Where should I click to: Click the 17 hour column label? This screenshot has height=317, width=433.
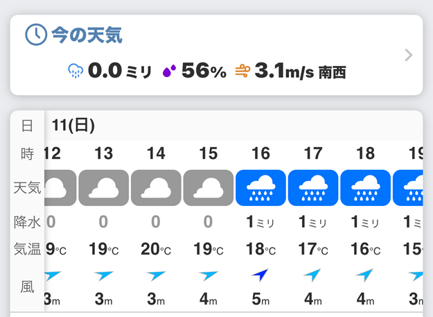313,153
